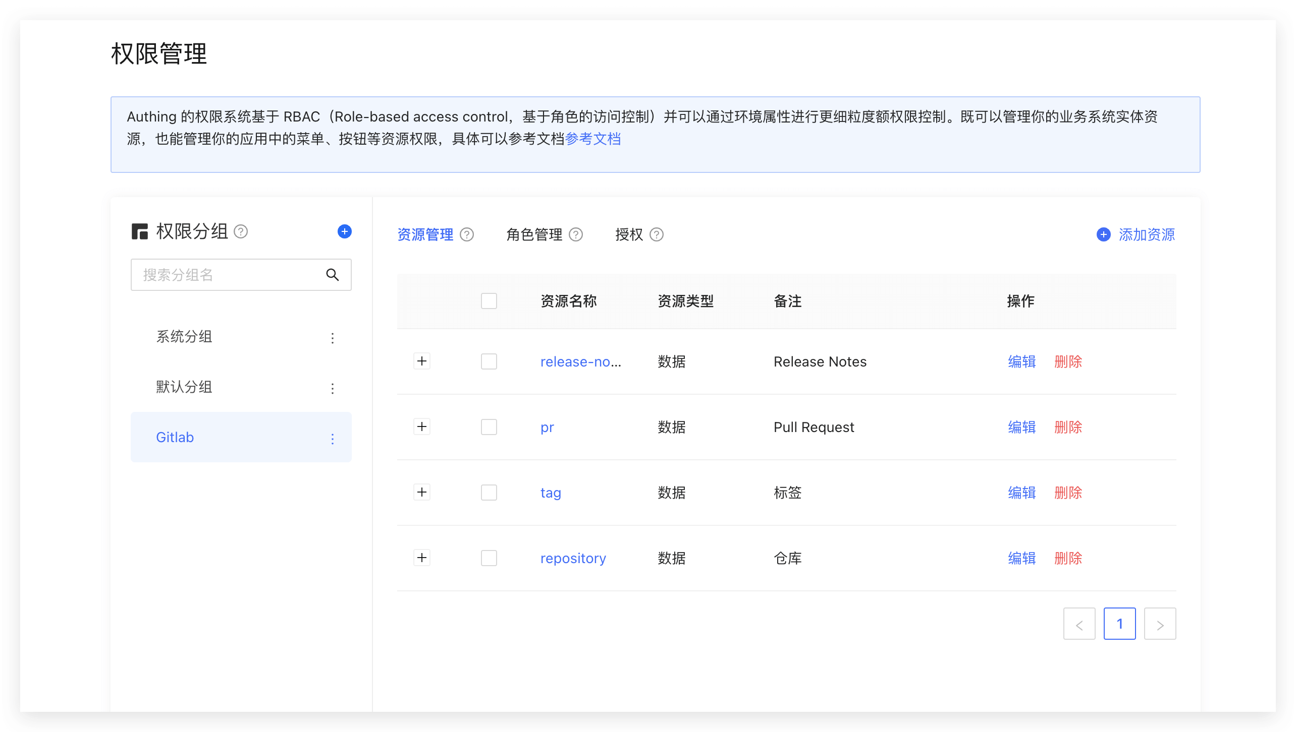Click the help icon next to 权限分组
1296x732 pixels.
241,231
